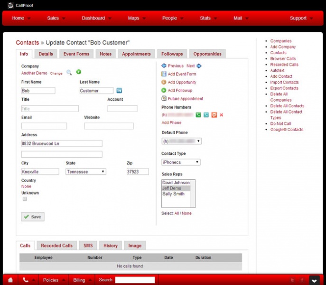The height and width of the screenshot is (285, 326).
Task: Expand the Mail menu
Action: point(241,18)
